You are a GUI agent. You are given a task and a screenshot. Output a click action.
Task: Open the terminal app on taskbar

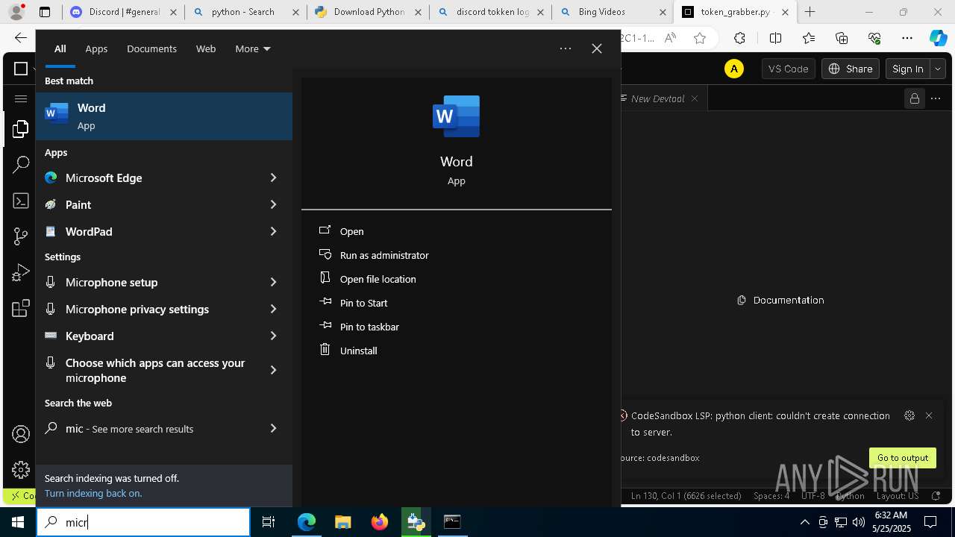452,522
